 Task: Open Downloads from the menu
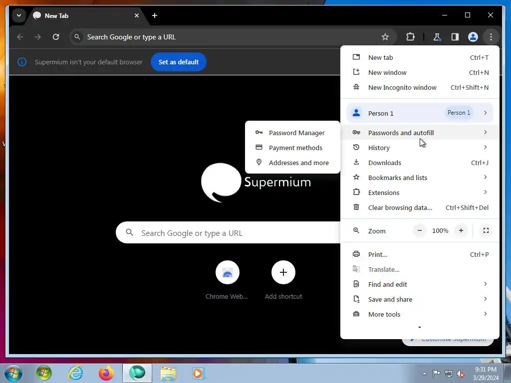(420, 163)
